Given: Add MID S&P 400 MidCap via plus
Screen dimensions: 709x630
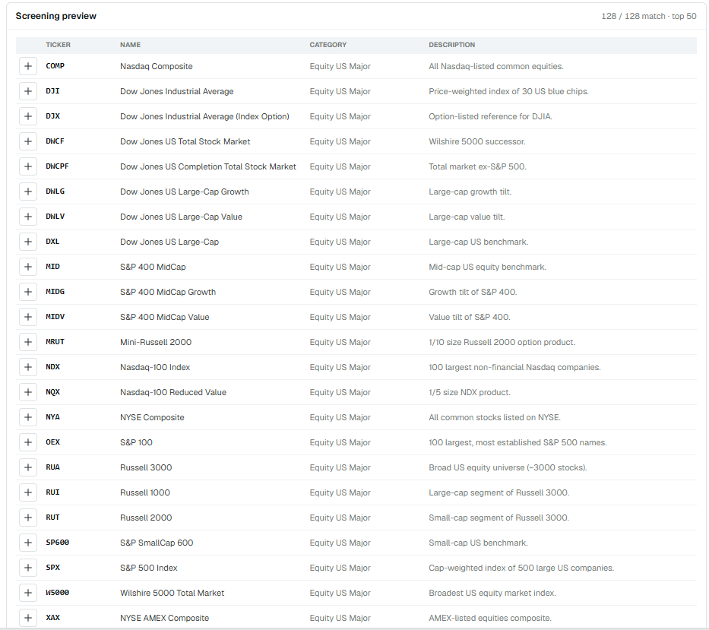Looking at the screenshot, I should point(28,267).
